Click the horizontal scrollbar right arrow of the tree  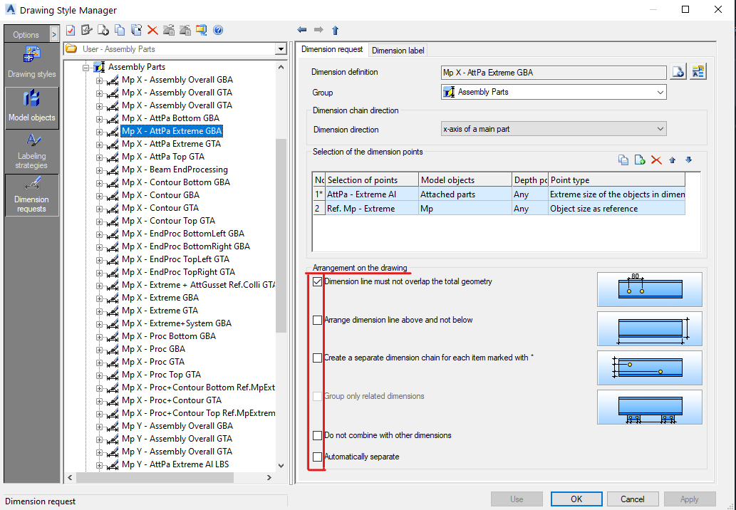(269, 478)
